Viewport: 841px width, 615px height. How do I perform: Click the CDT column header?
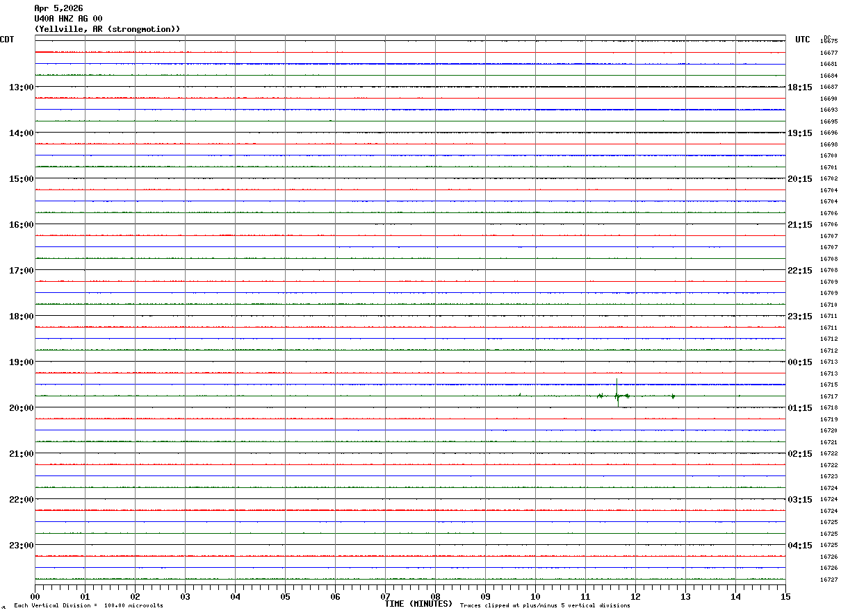click(x=7, y=40)
